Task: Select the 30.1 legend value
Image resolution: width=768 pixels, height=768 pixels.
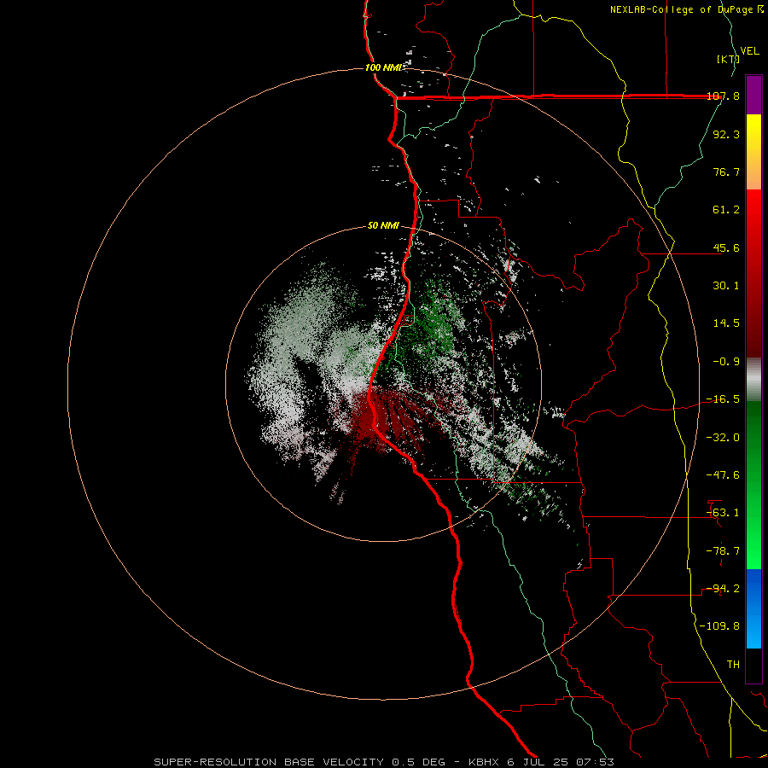Action: [x=726, y=286]
